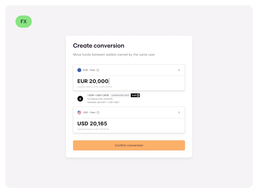Click the green FX logo badge

24,21
